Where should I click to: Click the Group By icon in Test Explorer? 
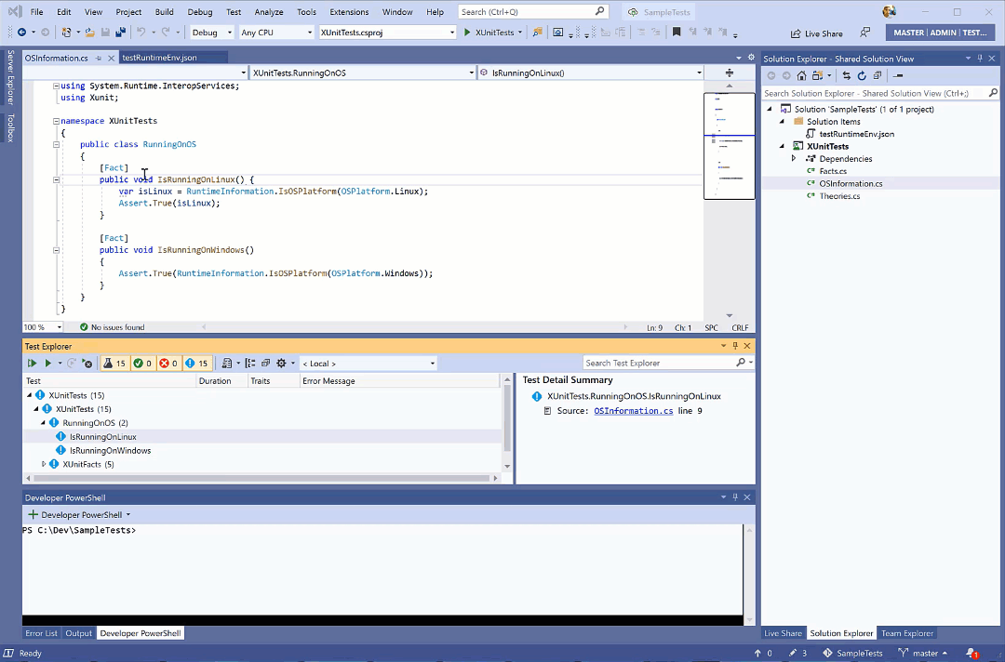point(248,363)
